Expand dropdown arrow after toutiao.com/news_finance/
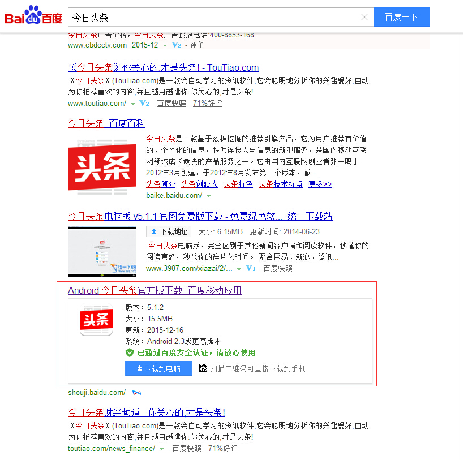 161,449
